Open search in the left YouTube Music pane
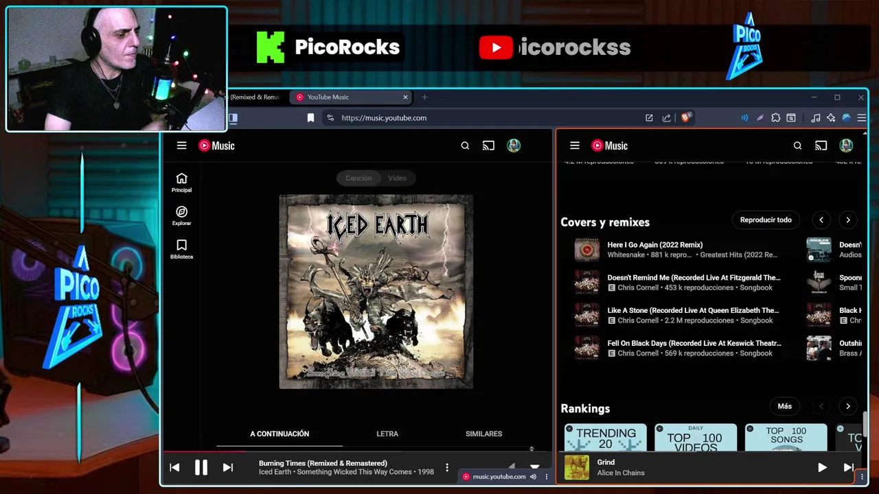This screenshot has width=879, height=494. (465, 145)
